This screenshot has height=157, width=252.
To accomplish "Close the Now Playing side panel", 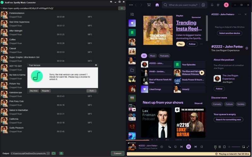I will pyautogui.click(x=245, y=14).
